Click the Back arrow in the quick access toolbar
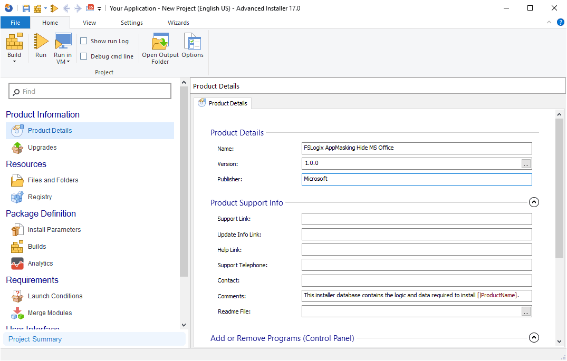The image size is (567, 361). 66,8
